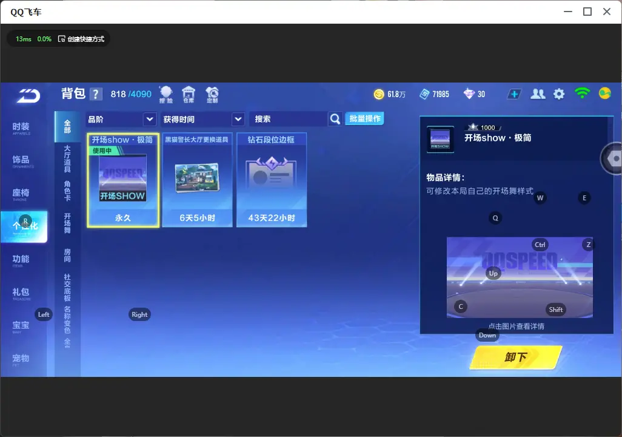Click the 批量操作 batch operation button
622x437 pixels.
click(364, 118)
